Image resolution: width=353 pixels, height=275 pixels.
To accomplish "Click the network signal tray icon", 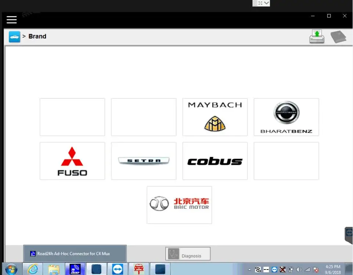I will tap(307, 269).
